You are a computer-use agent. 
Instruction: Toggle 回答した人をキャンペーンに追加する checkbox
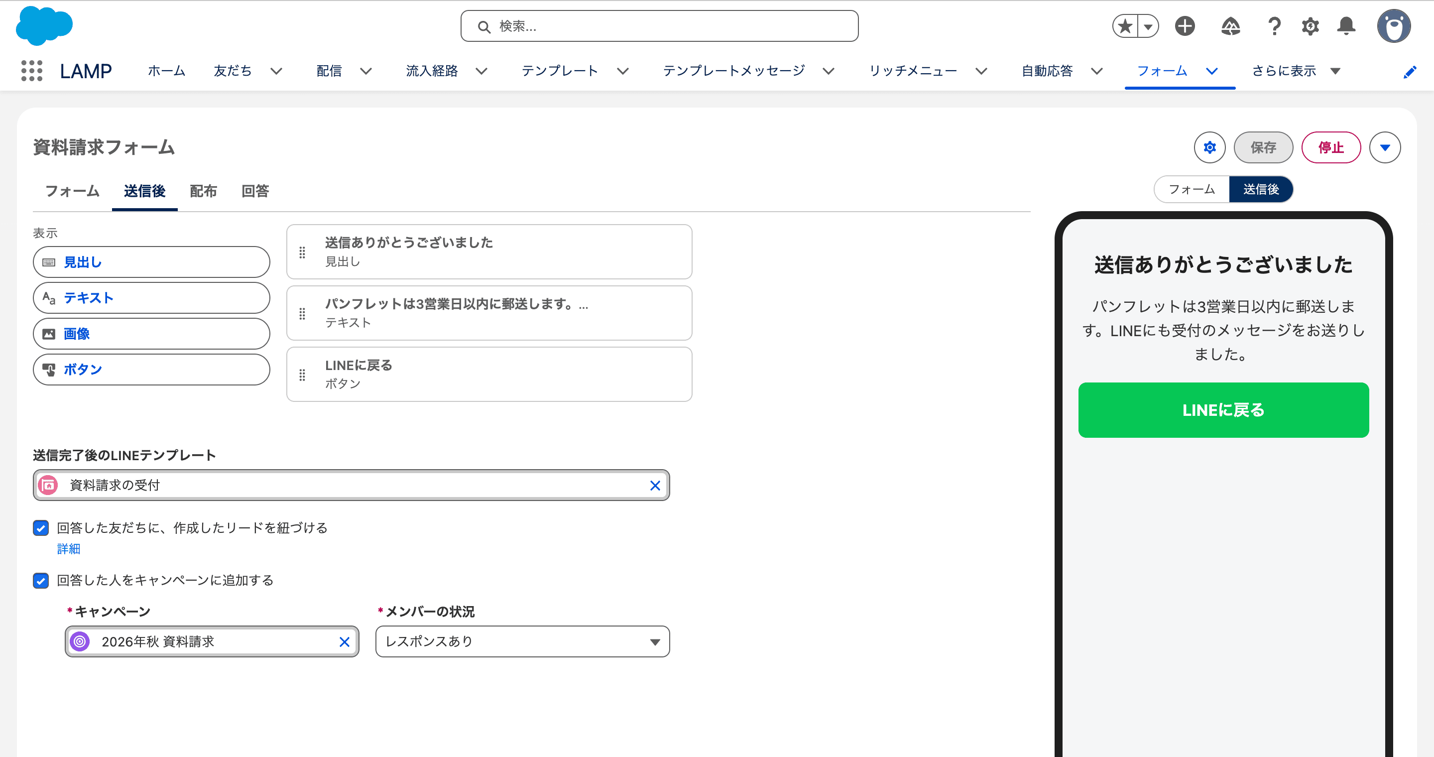(x=41, y=581)
